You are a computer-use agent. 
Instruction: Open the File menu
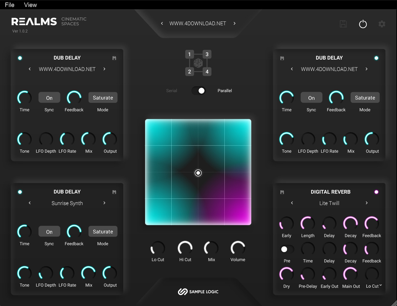[9, 5]
